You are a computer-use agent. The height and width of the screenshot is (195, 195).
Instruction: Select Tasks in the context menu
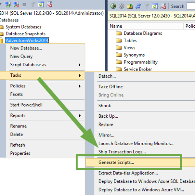coord(42,75)
